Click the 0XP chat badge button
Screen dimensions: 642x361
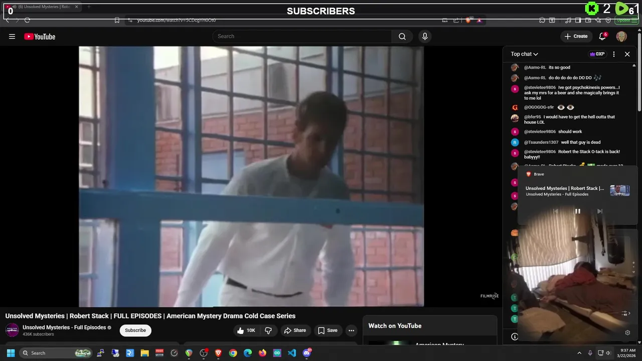click(x=597, y=54)
